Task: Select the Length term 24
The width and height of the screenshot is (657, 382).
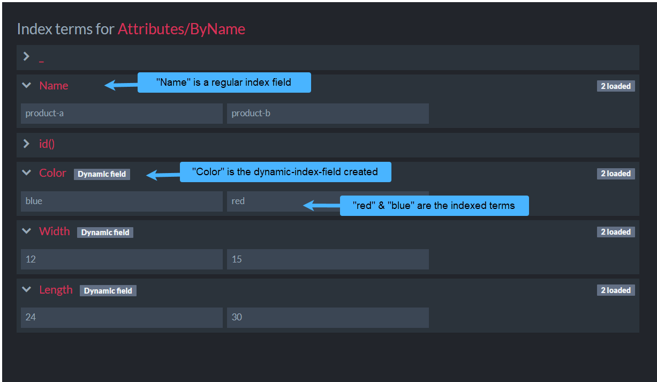Action: [x=122, y=317]
